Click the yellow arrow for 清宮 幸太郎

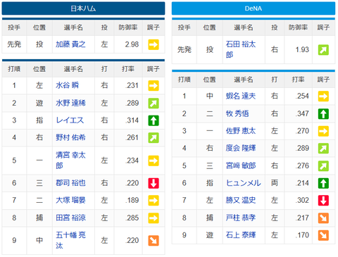pos(154,161)
